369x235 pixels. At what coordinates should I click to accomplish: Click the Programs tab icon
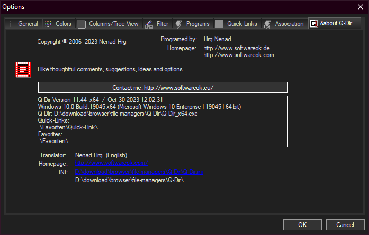pos(179,24)
